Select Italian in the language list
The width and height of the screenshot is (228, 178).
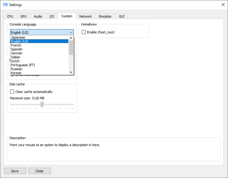[x=39, y=57]
